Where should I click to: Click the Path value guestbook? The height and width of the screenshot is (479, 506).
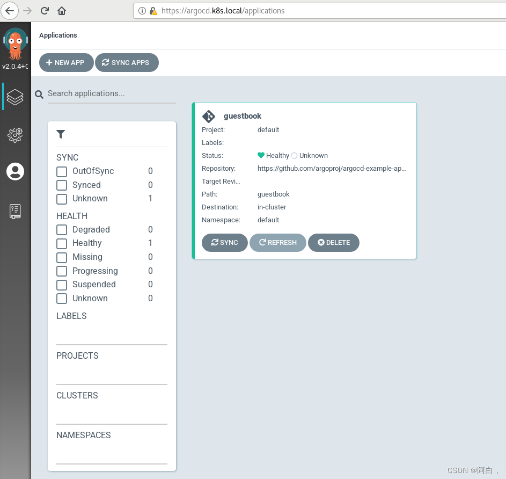273,194
